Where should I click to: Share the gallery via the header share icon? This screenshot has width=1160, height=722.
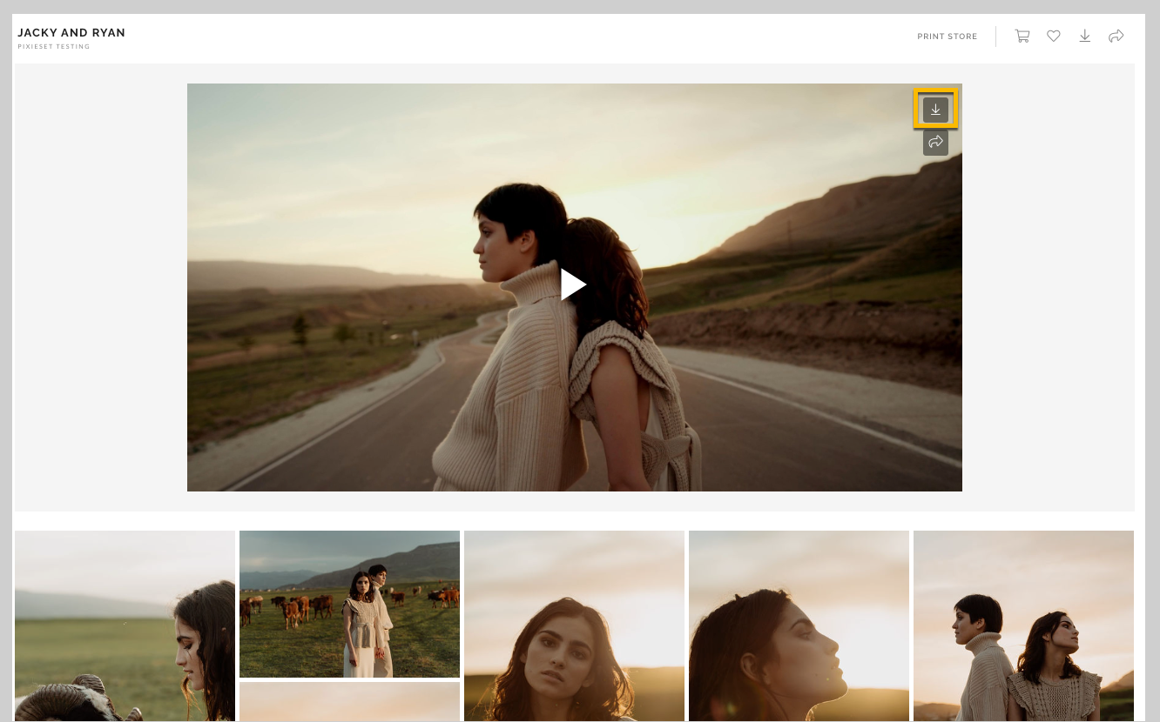(x=1116, y=36)
